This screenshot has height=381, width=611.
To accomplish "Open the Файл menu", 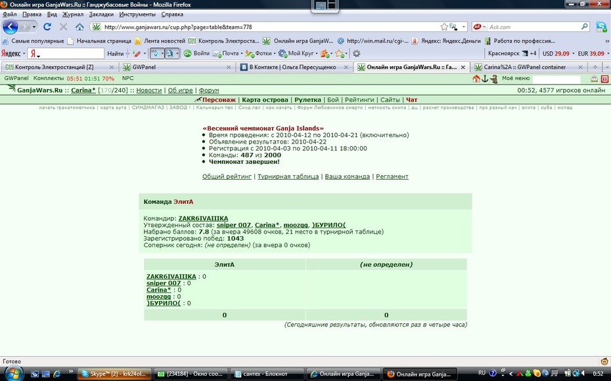I will point(9,14).
